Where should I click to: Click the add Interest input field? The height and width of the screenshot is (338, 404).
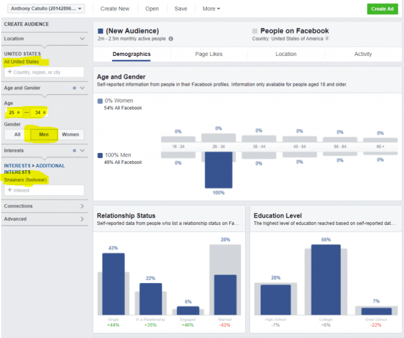44,190
